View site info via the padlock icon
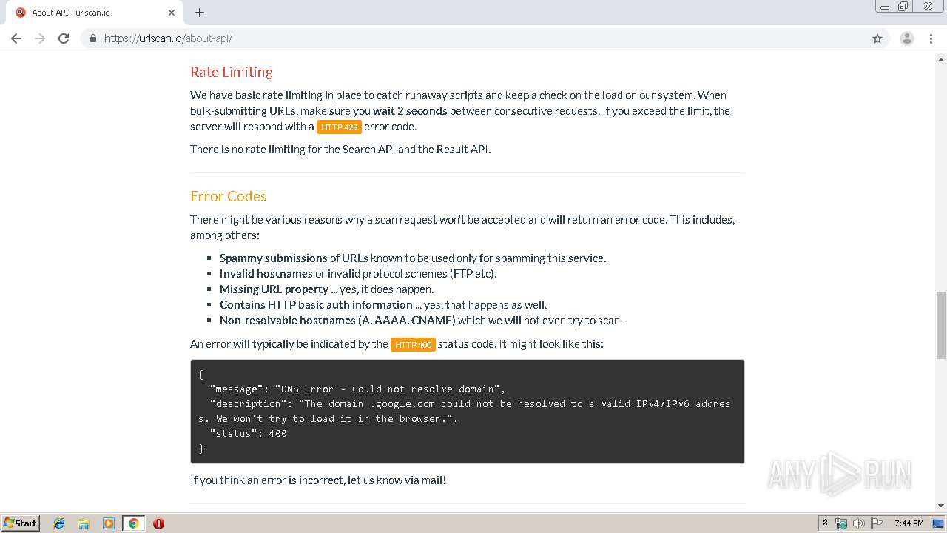Viewport: 947px width, 533px height. click(93, 38)
